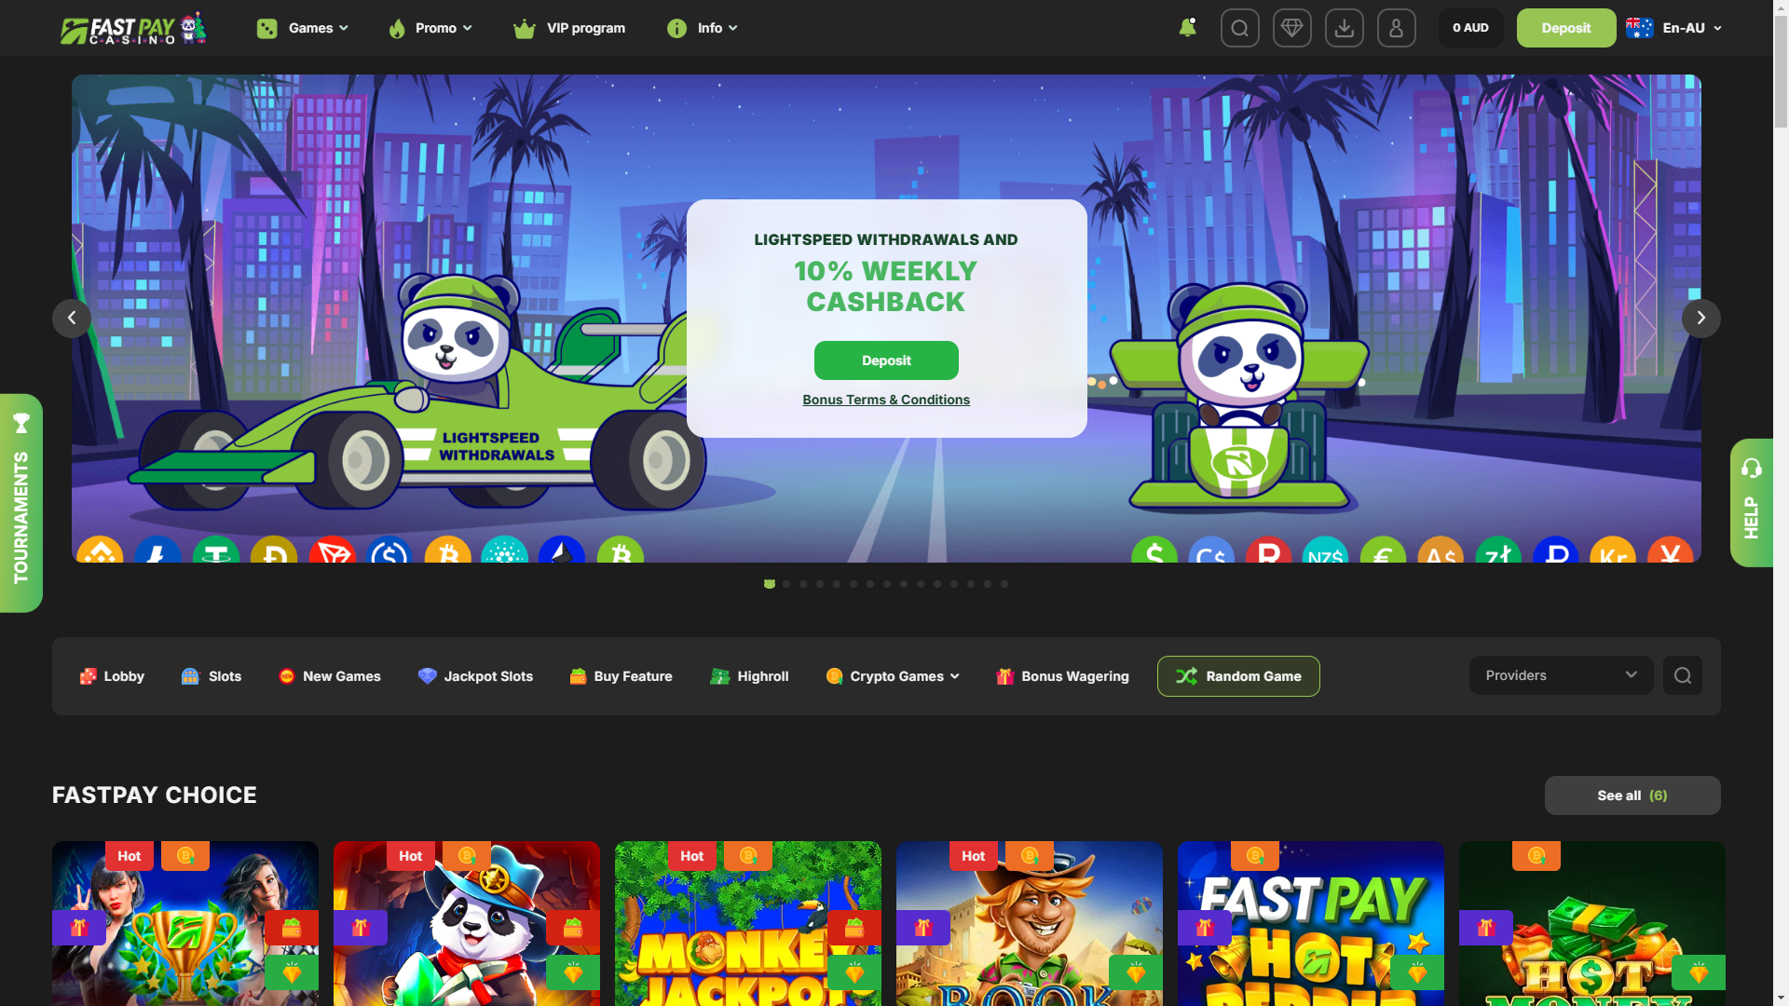Go to next banner slide arrow
The image size is (1789, 1006).
point(1700,319)
